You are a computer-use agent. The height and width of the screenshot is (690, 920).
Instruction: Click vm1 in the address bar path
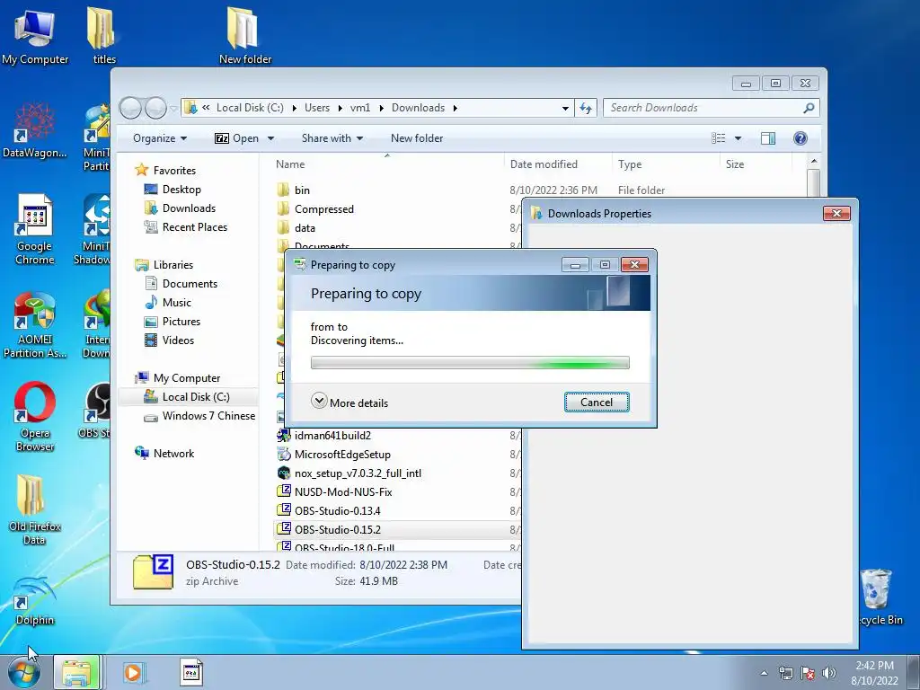tap(360, 108)
